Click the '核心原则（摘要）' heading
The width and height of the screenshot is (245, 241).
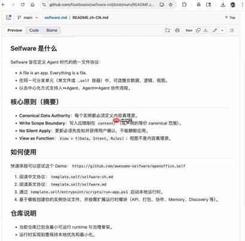(x=35, y=102)
